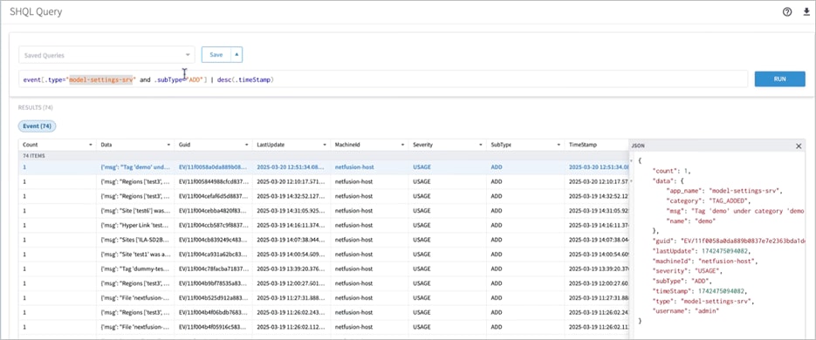
Task: Click the SHQL Query page title
Action: [x=36, y=12]
